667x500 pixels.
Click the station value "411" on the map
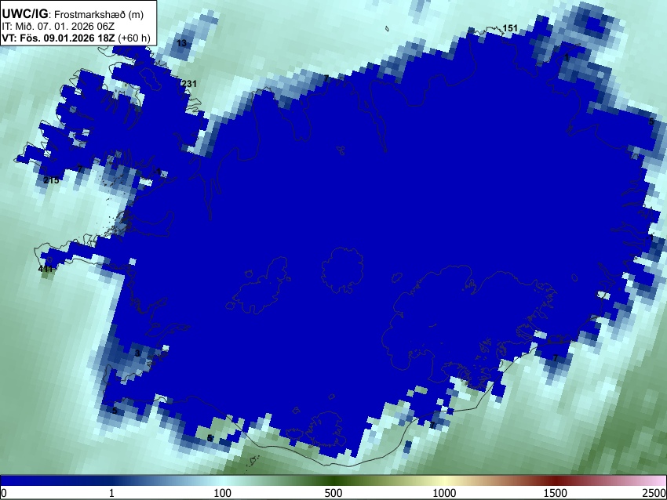pos(46,269)
